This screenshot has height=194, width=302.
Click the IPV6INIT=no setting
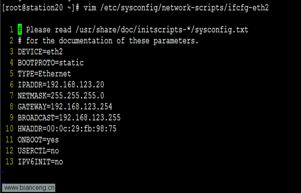coord(40,162)
